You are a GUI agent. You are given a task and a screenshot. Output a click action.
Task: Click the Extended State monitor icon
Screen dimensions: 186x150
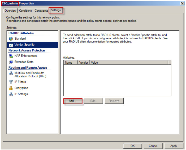coord(11,62)
